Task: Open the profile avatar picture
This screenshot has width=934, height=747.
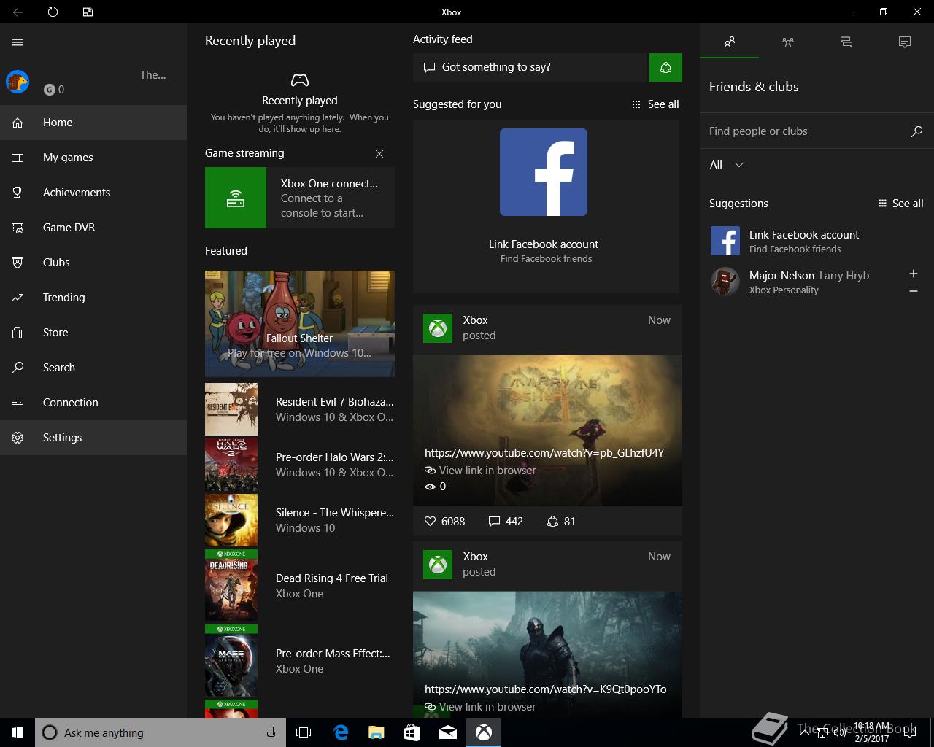Action: point(18,82)
